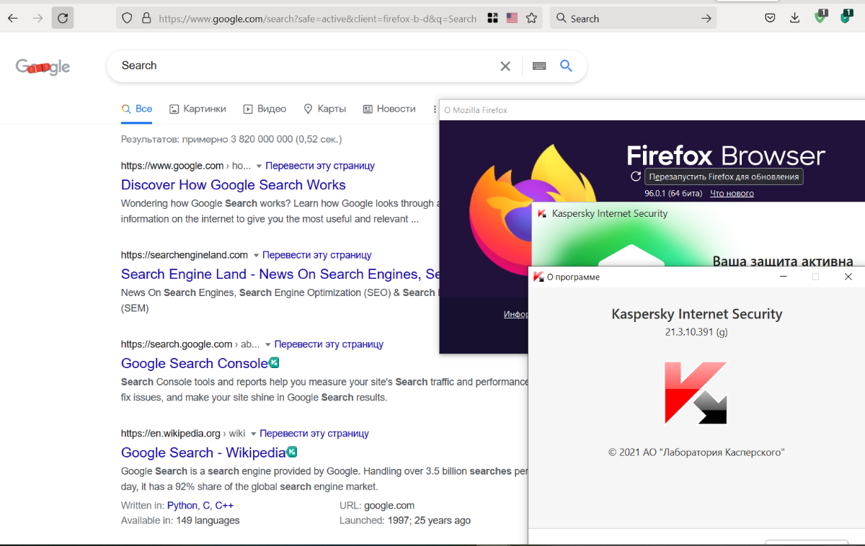Click the four-square grid icon in address bar
865x546 pixels.
493,19
